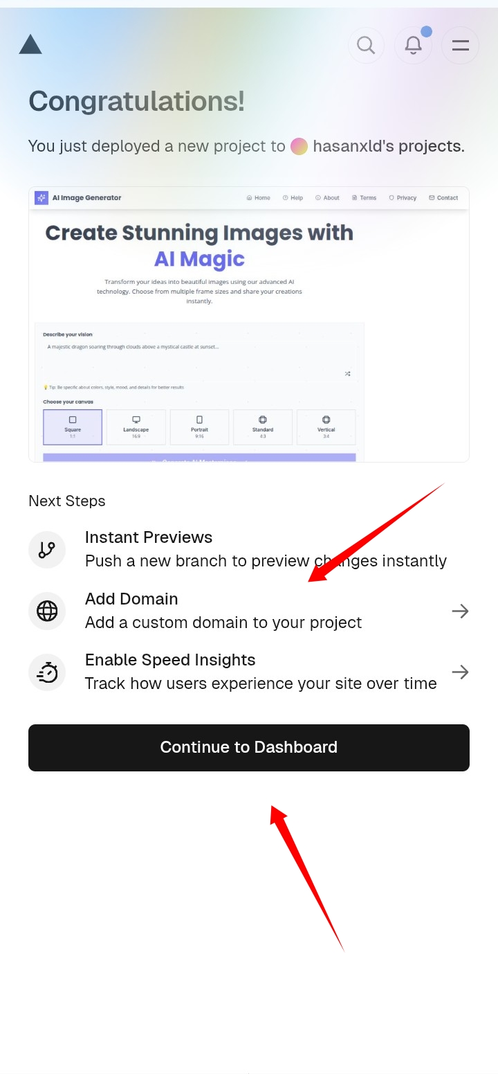
Task: Select the Enable Speed Insights step title
Action: click(170, 660)
